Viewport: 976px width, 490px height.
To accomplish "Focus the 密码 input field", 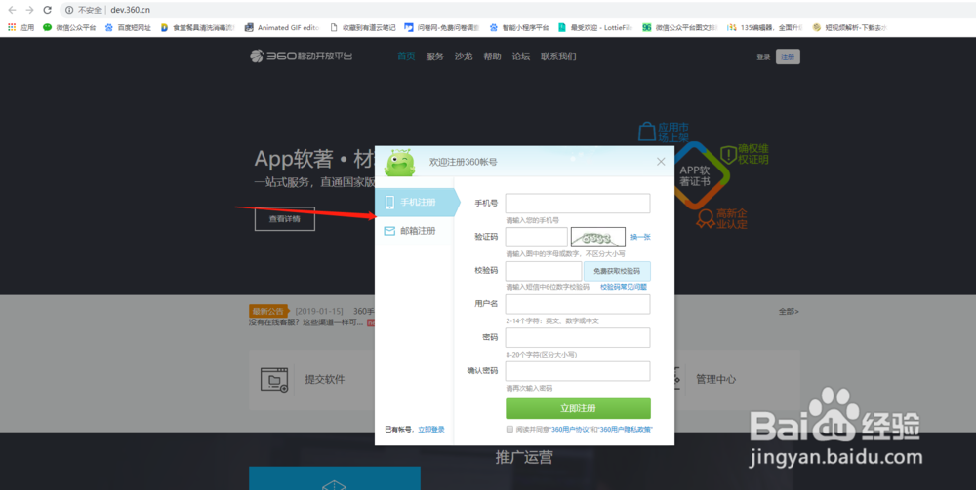I will pos(578,337).
